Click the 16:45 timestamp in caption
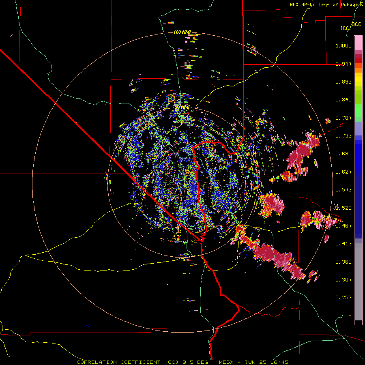 click(279, 362)
